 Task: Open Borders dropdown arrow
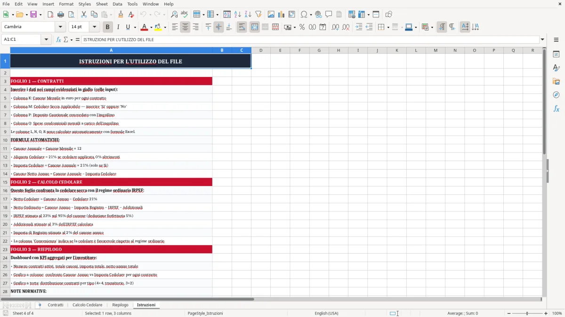(388, 27)
